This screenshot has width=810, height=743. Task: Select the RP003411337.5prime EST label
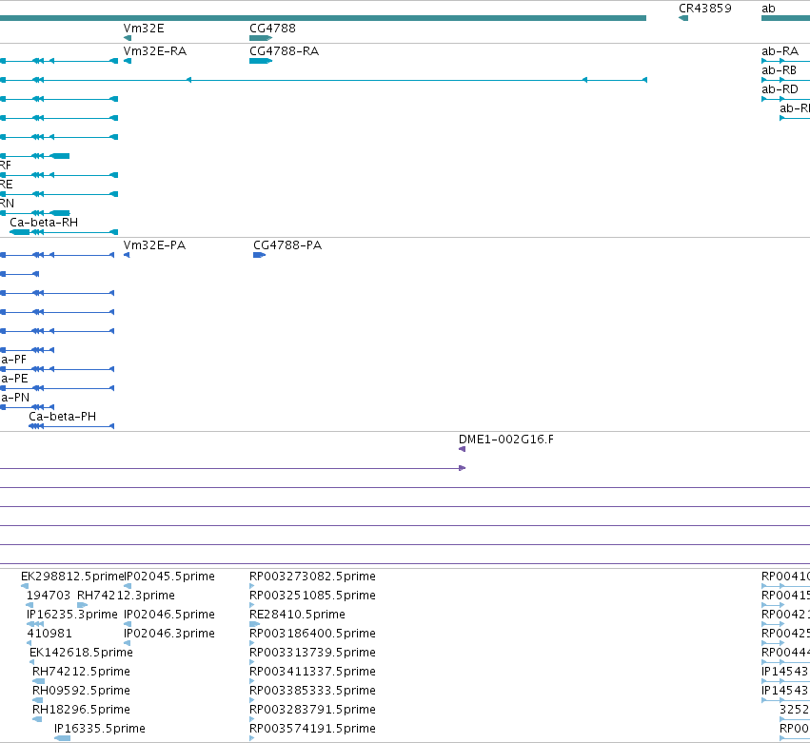(x=312, y=672)
